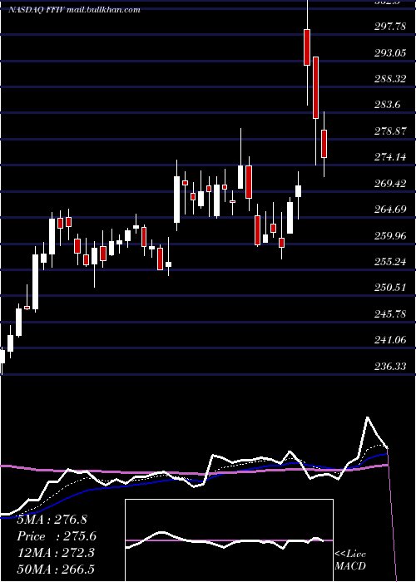The width and height of the screenshot is (416, 582).
Task: Click the NASDAQ FFIV chart title text
Action: coord(74,9)
